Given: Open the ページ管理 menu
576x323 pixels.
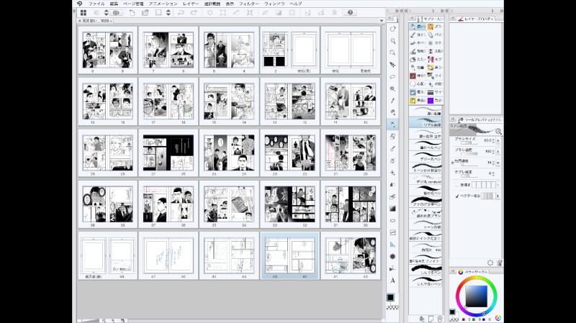Looking at the screenshot, I should point(133,4).
